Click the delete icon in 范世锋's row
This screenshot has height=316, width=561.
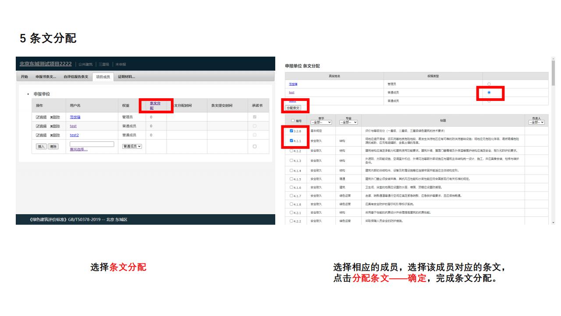[55, 117]
